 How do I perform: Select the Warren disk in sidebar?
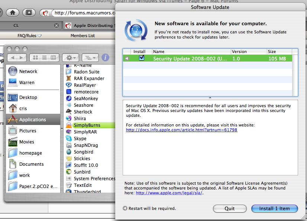tap(33, 82)
